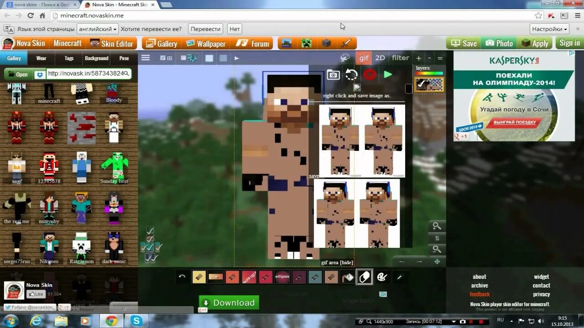Open Skype from the Windows taskbar
This screenshot has height=328, width=584.
[136, 321]
